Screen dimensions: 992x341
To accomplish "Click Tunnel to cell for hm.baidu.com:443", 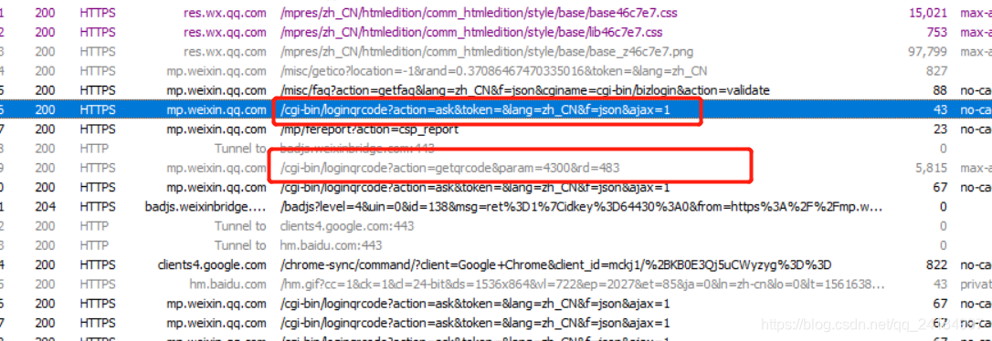I will tap(240, 245).
